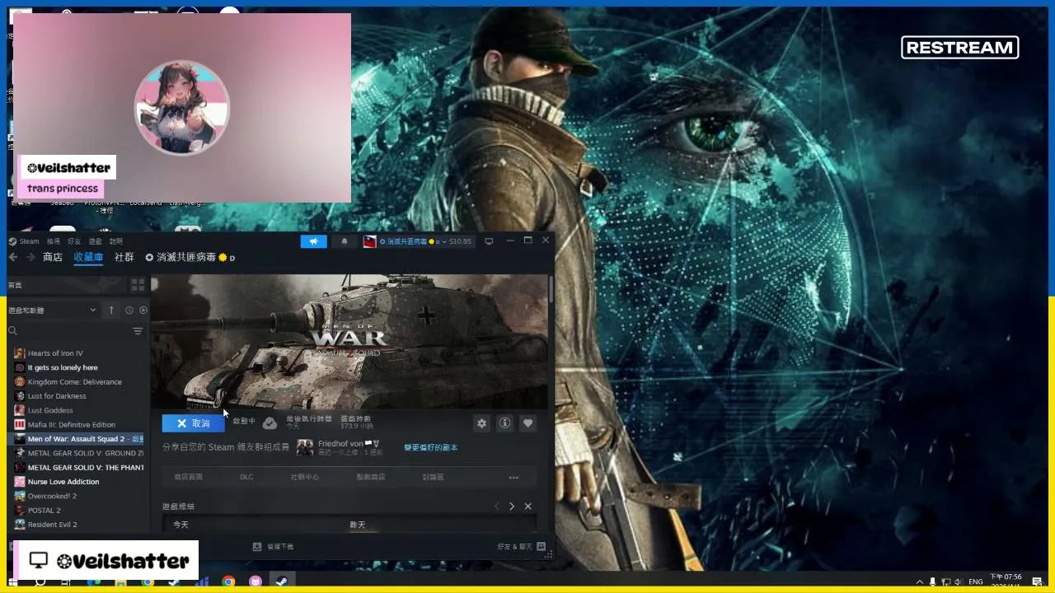Click library sort ascending arrow button

click(111, 310)
